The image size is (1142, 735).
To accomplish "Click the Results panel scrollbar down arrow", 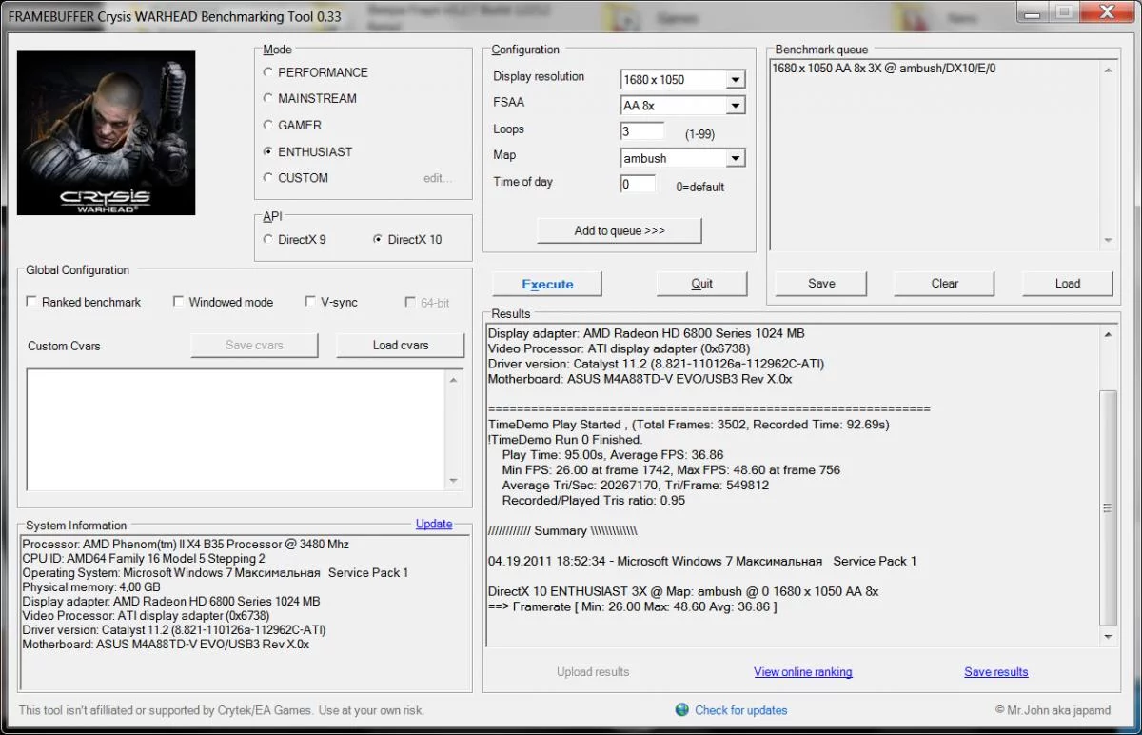I will pos(1109,637).
